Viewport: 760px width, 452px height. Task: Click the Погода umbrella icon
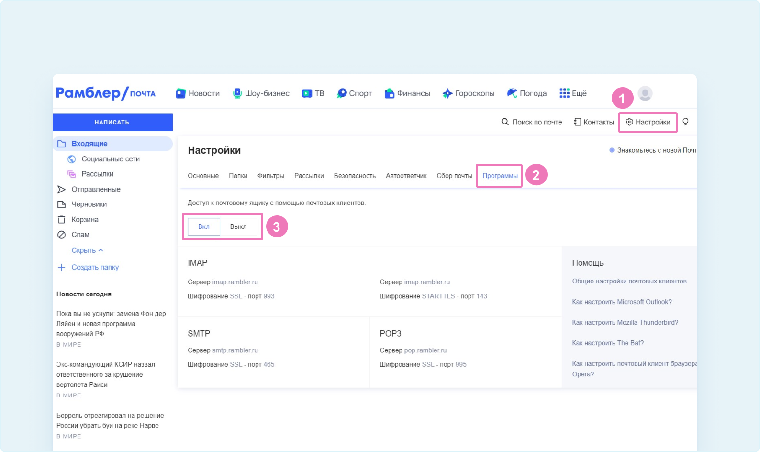(512, 93)
